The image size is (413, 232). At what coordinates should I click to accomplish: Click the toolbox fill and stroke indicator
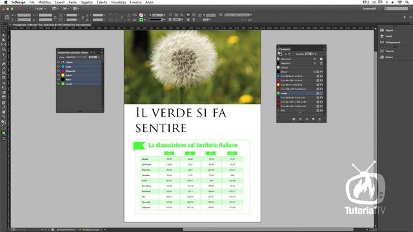(x=4, y=122)
